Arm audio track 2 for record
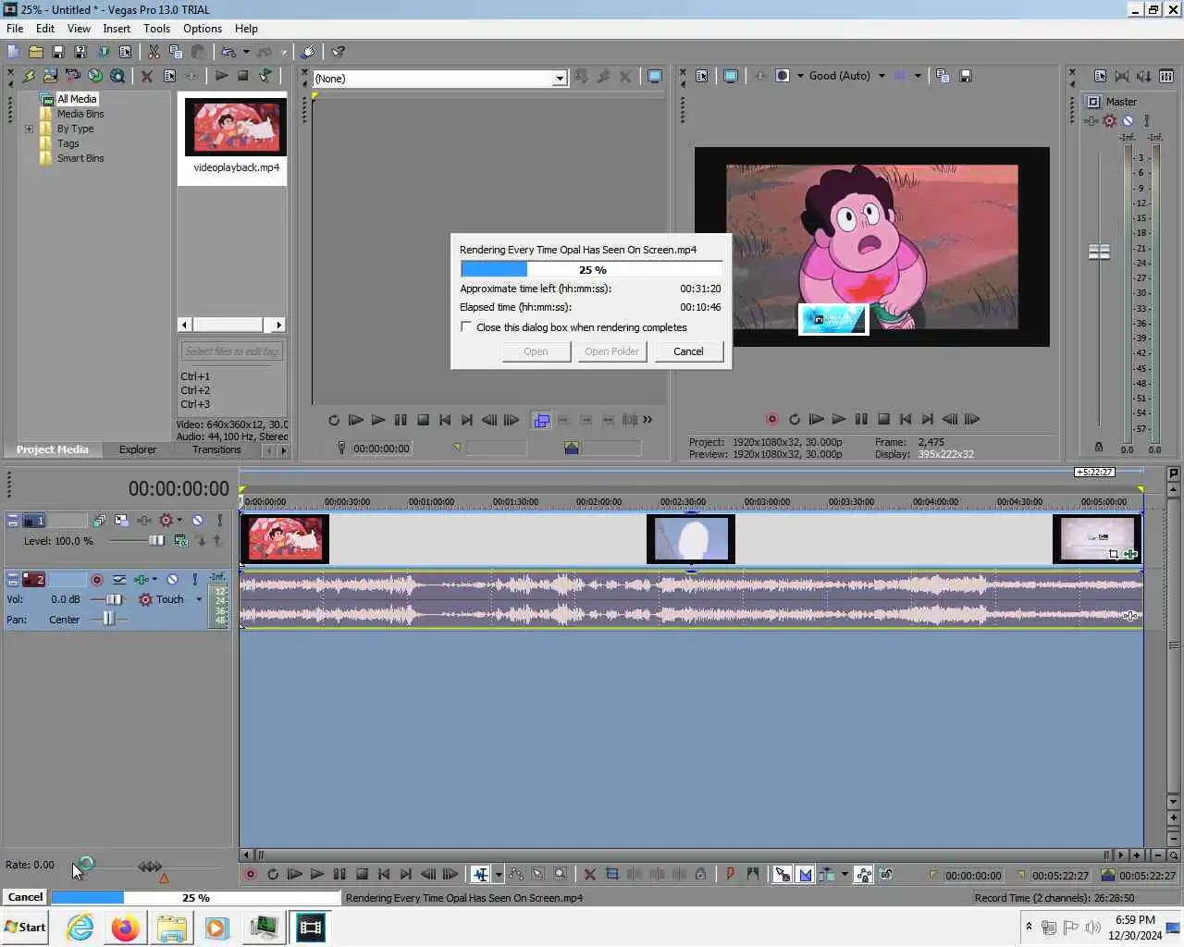This screenshot has height=947, width=1184. 96,579
